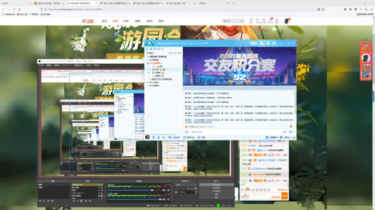Click the Douyu chat message input field
The width and height of the screenshot is (375, 210).
[265, 196]
